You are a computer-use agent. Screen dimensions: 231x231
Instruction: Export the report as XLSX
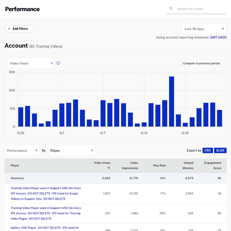click(x=220, y=150)
